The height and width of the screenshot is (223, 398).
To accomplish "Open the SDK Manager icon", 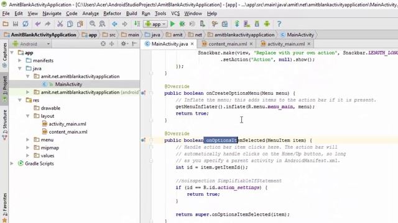I will coord(257,24).
